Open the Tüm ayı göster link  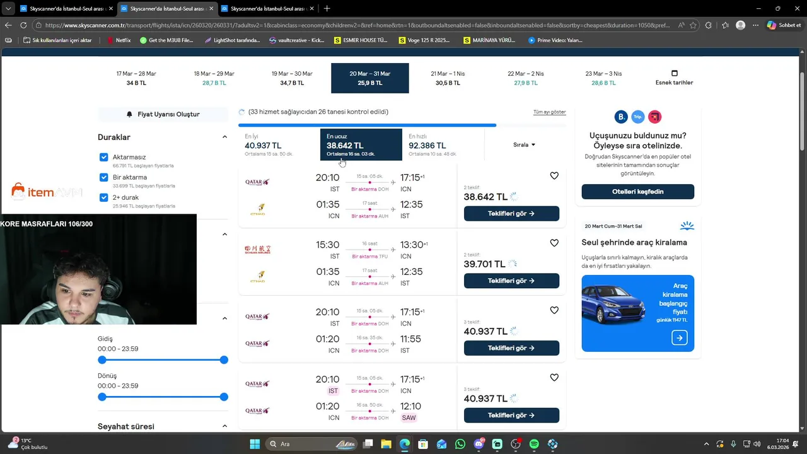point(550,112)
